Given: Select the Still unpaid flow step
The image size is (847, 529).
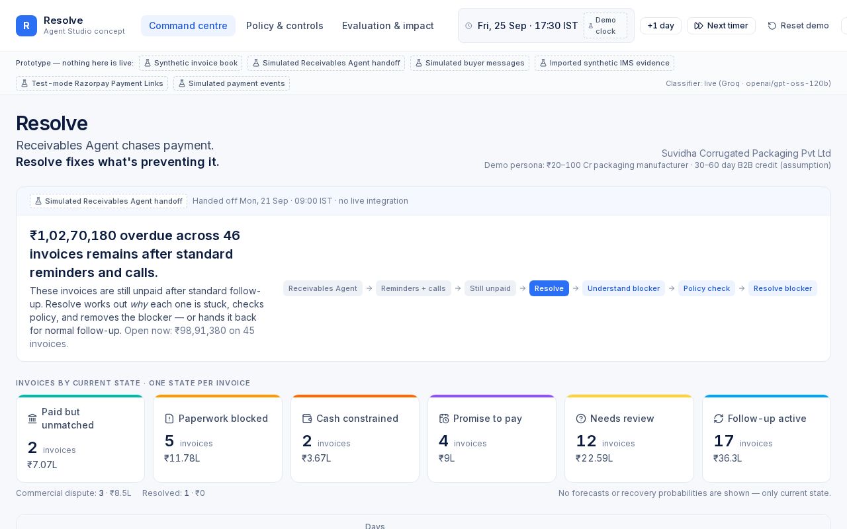Looking at the screenshot, I should 490,288.
